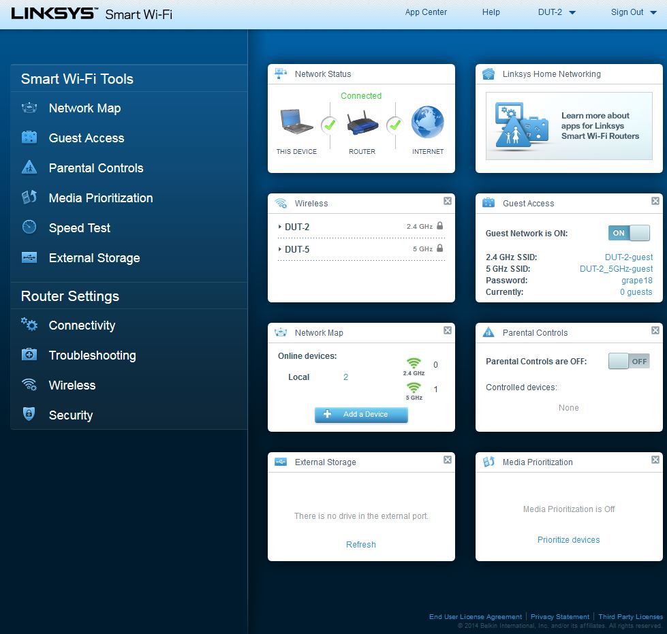Viewport: 667px width, 634px height.
Task: Select External Storage in the sidebar
Action: click(95, 257)
